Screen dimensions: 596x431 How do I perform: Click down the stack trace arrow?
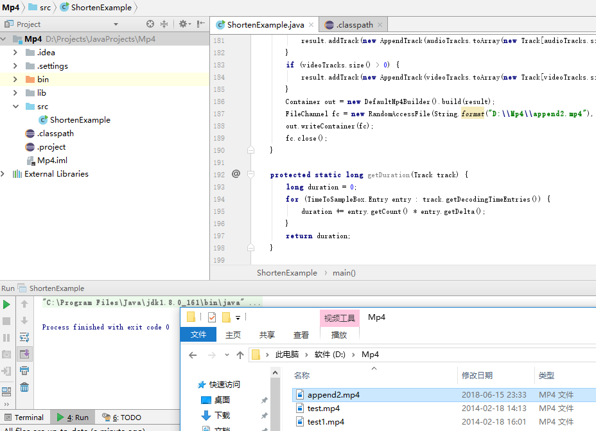pos(24,321)
